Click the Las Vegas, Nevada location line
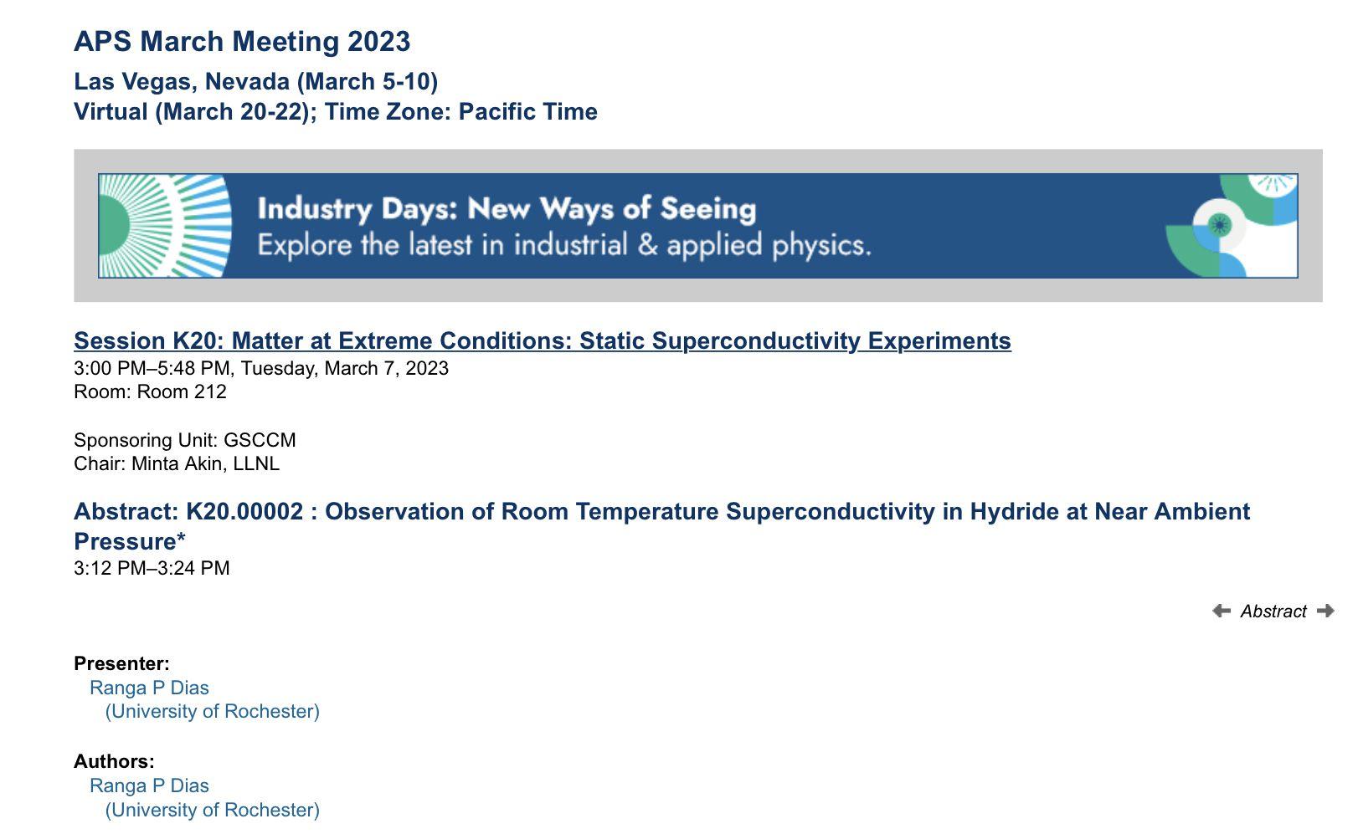The height and width of the screenshot is (834, 1358). (255, 82)
